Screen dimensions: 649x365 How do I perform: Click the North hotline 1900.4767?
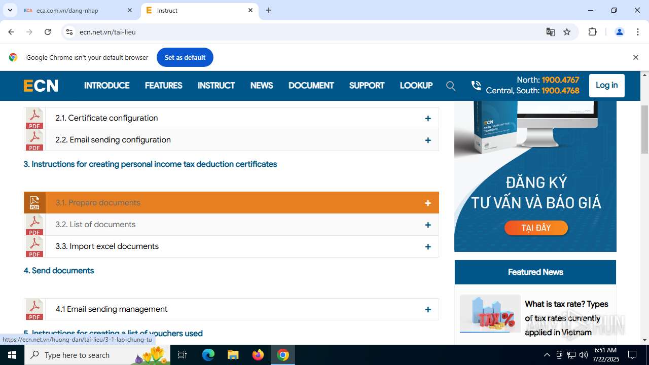pos(560,80)
